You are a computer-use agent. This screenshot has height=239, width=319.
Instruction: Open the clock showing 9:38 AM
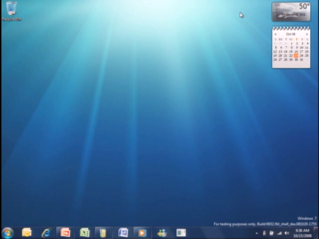(x=303, y=233)
